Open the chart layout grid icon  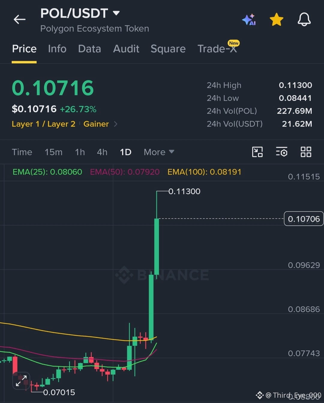[x=306, y=152]
